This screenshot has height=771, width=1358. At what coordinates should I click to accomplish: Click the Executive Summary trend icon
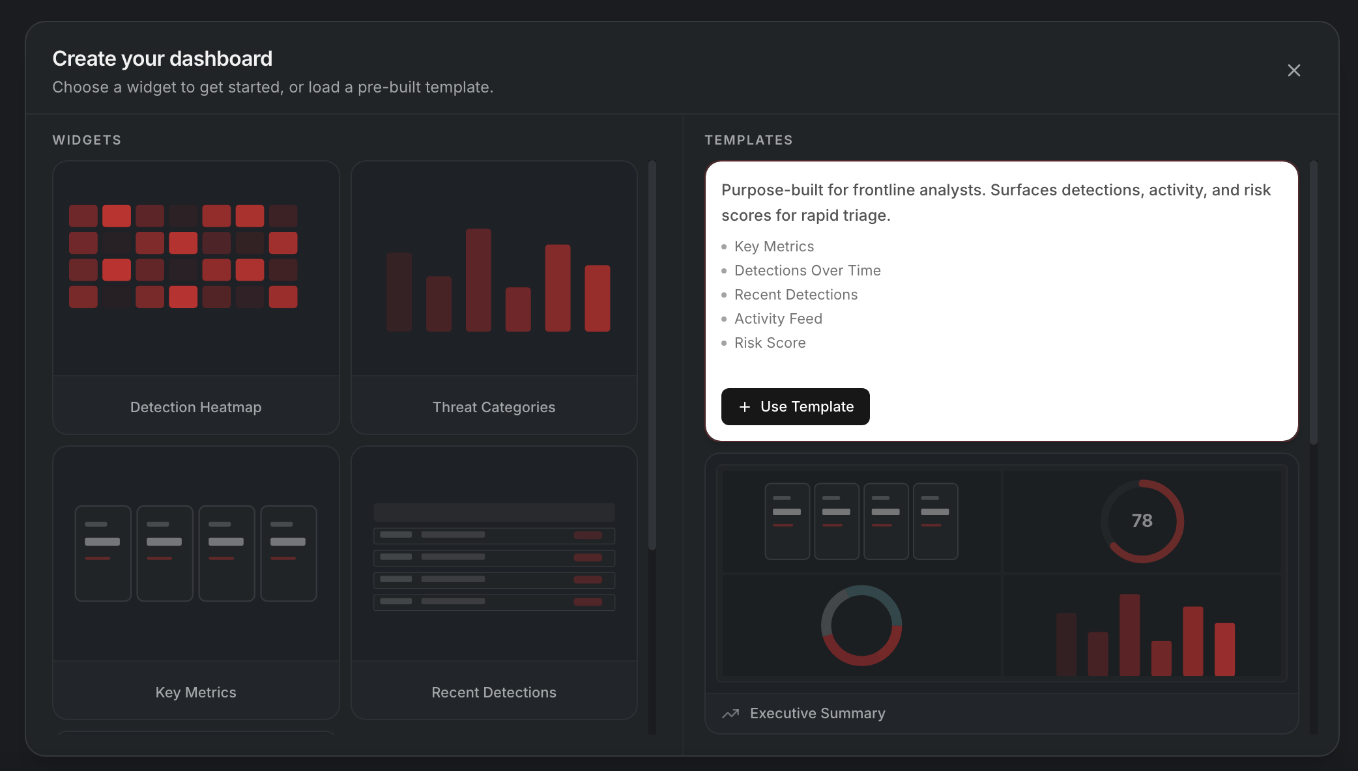(730, 714)
